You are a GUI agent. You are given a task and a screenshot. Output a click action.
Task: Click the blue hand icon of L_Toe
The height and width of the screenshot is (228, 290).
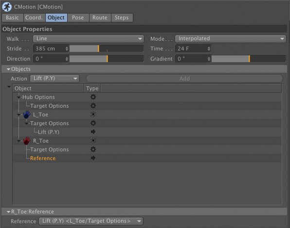tap(27, 114)
